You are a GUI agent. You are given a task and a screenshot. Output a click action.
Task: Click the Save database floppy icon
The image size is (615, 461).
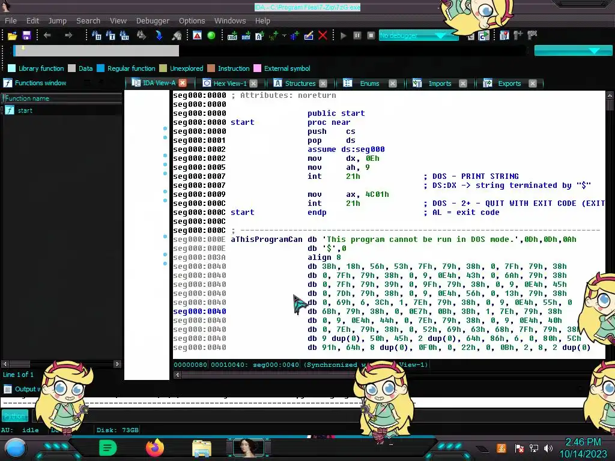click(26, 35)
